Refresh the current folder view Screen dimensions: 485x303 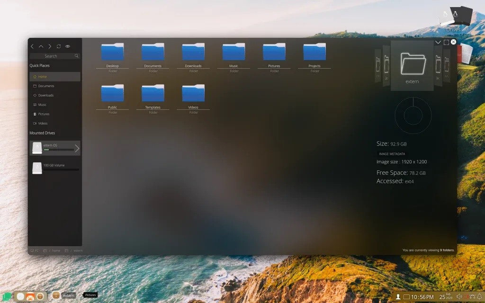(58, 46)
